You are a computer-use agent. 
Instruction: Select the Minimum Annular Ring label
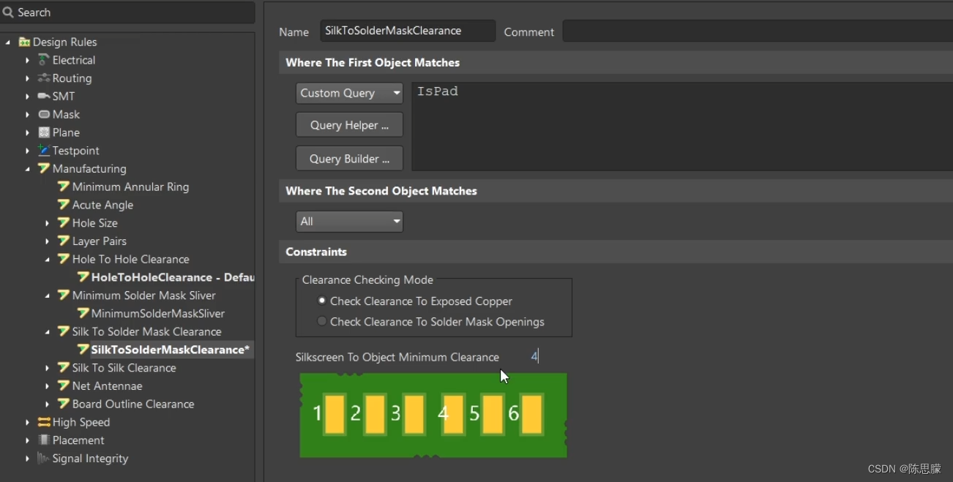(130, 187)
